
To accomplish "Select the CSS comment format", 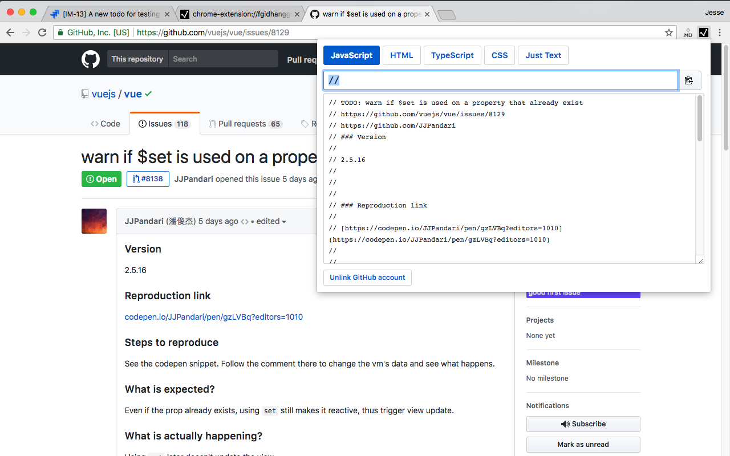I will [499, 55].
